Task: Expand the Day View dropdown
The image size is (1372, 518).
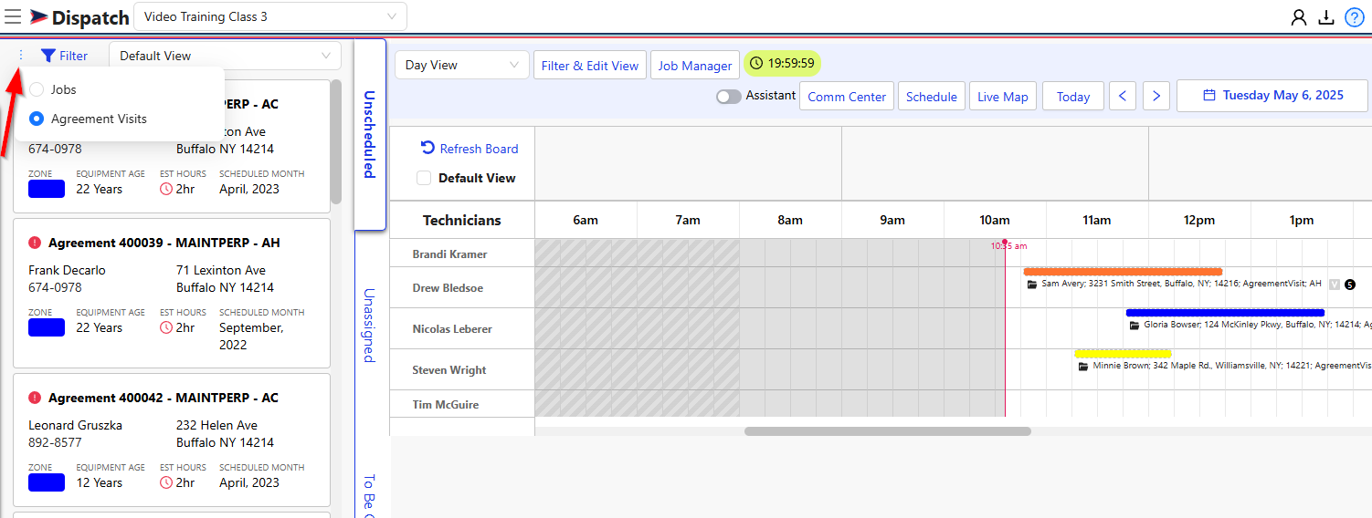Action: click(461, 65)
